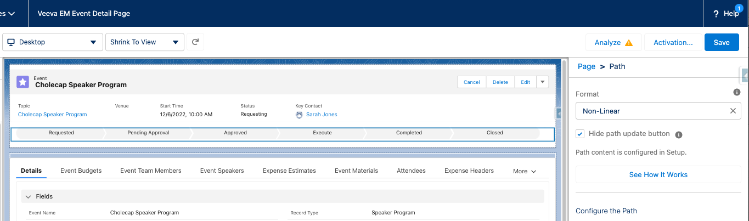Switch to the Event Budgets tab
This screenshot has height=221, width=749.
(x=81, y=171)
